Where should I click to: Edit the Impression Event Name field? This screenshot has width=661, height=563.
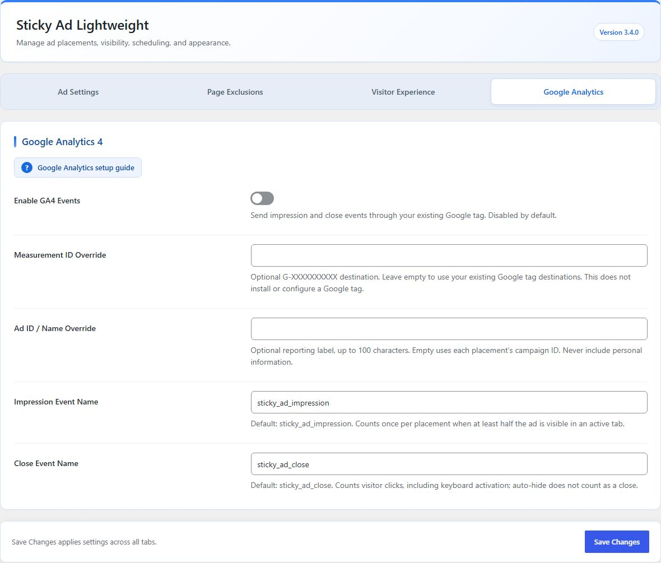pos(449,402)
